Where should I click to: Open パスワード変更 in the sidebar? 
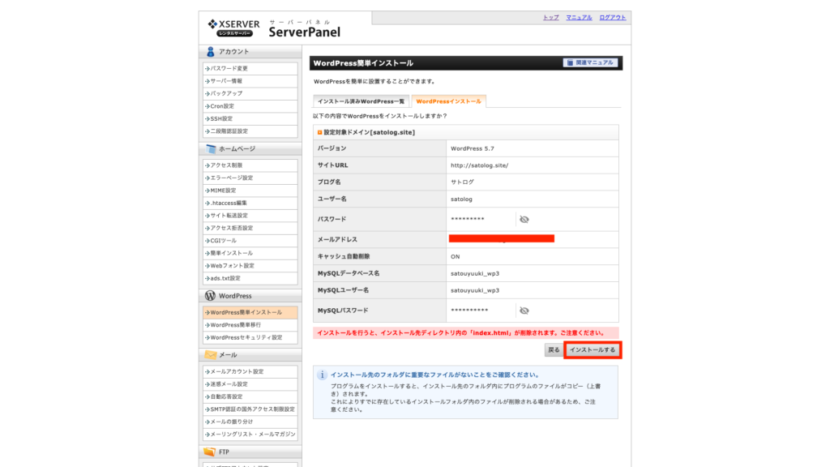click(250, 68)
